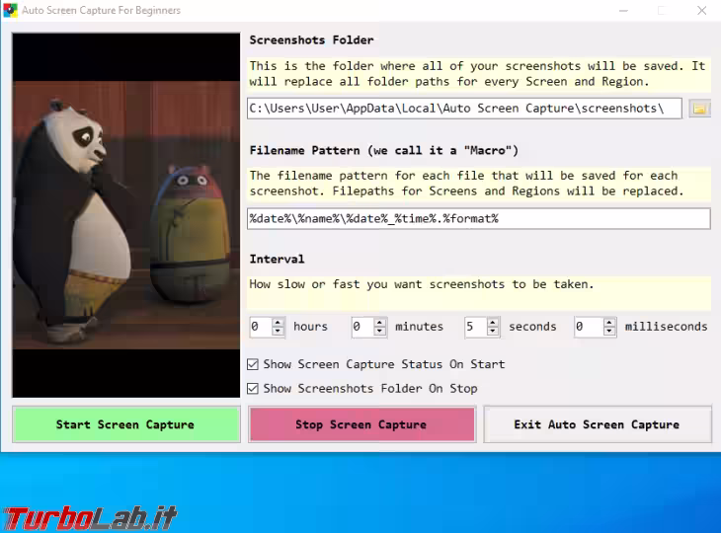Click the Start Screen Capture button
Screen dimensions: 721x533
126,424
